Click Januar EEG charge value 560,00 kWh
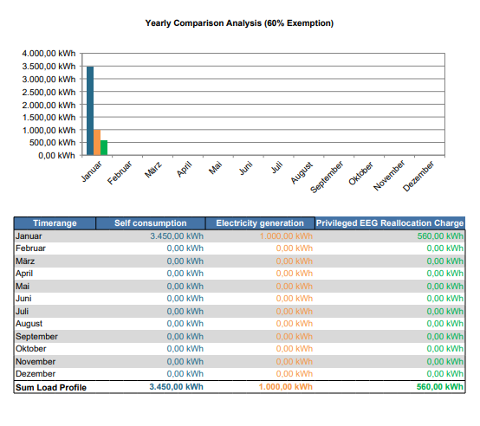This screenshot has width=480, height=426. click(x=440, y=236)
